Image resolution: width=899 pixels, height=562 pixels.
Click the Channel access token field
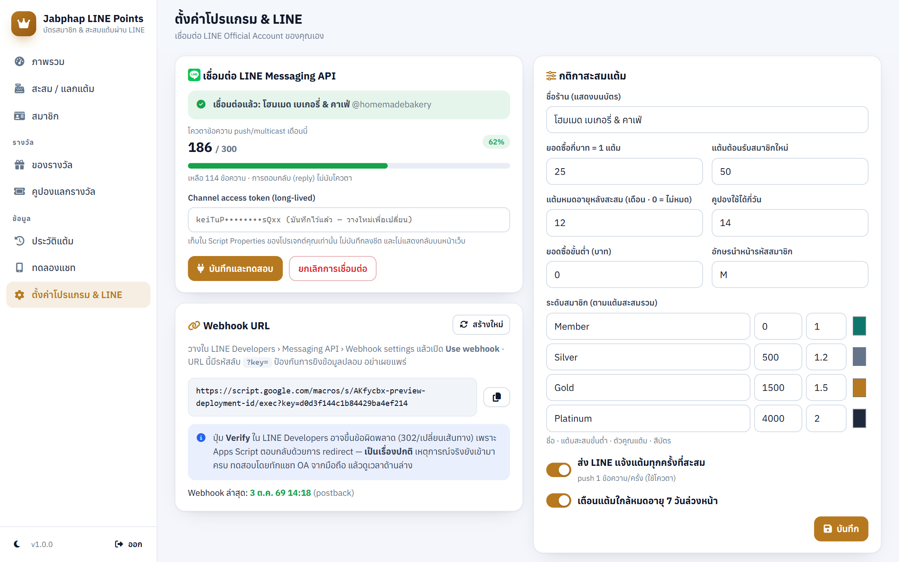[x=349, y=220]
